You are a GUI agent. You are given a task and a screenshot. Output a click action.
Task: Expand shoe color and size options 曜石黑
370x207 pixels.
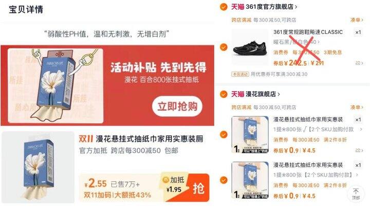[x=297, y=42]
